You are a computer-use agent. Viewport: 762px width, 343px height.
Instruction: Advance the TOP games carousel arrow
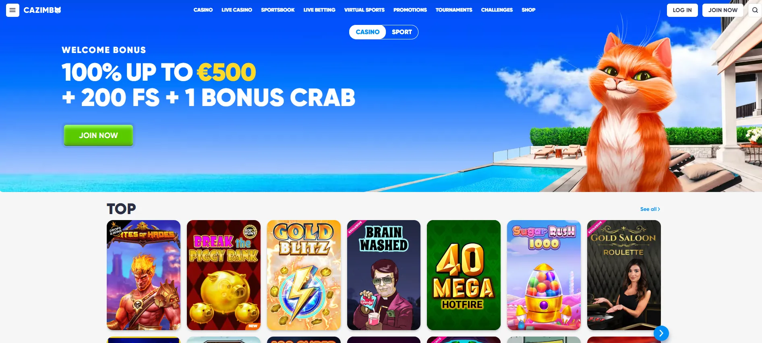661,333
